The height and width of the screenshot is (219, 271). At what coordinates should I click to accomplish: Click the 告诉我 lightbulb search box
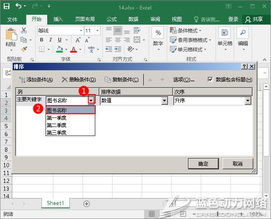click(x=207, y=19)
